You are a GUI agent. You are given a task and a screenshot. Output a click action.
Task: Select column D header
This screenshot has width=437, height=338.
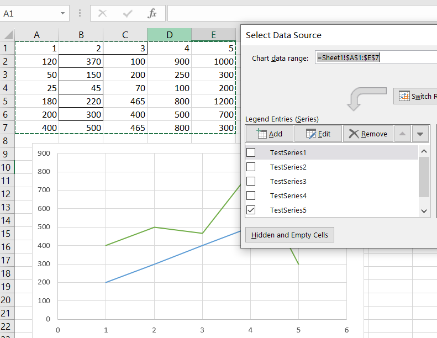click(x=170, y=35)
